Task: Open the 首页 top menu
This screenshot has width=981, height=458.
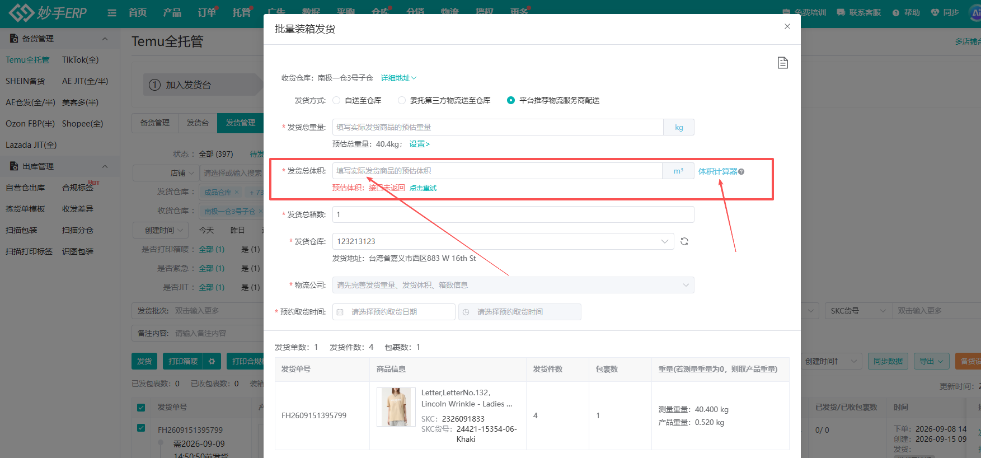Action: 138,12
